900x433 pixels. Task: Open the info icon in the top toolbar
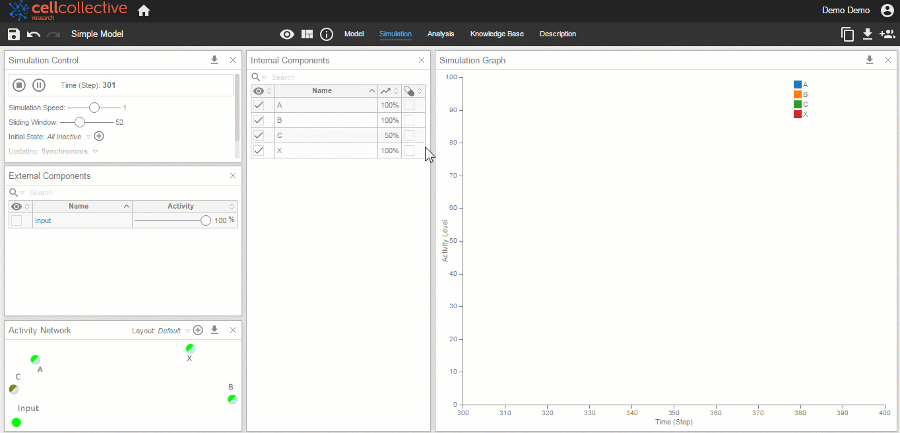[x=327, y=34]
